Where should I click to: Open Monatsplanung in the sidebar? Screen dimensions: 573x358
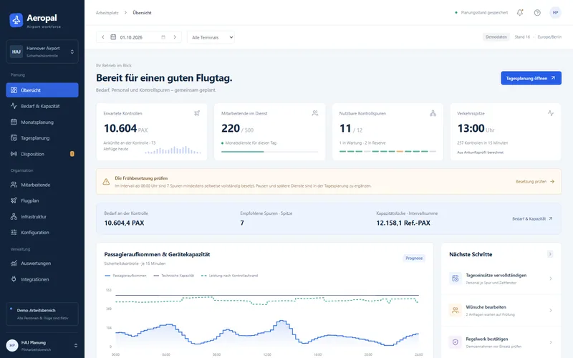[42, 122]
